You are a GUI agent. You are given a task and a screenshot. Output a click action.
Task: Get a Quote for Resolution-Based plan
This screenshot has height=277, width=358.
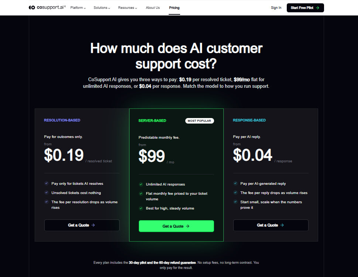82,225
